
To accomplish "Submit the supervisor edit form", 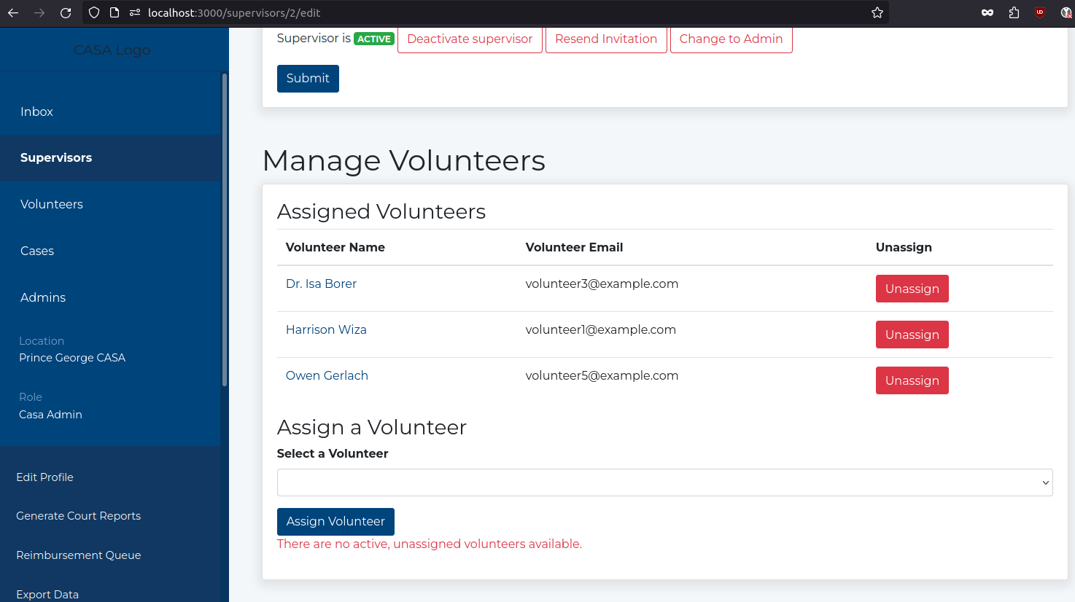I will (308, 79).
